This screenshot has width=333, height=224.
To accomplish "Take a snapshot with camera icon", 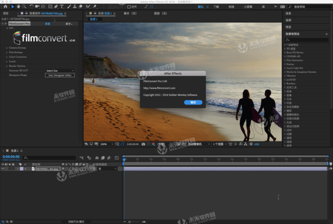I will 144,144.
